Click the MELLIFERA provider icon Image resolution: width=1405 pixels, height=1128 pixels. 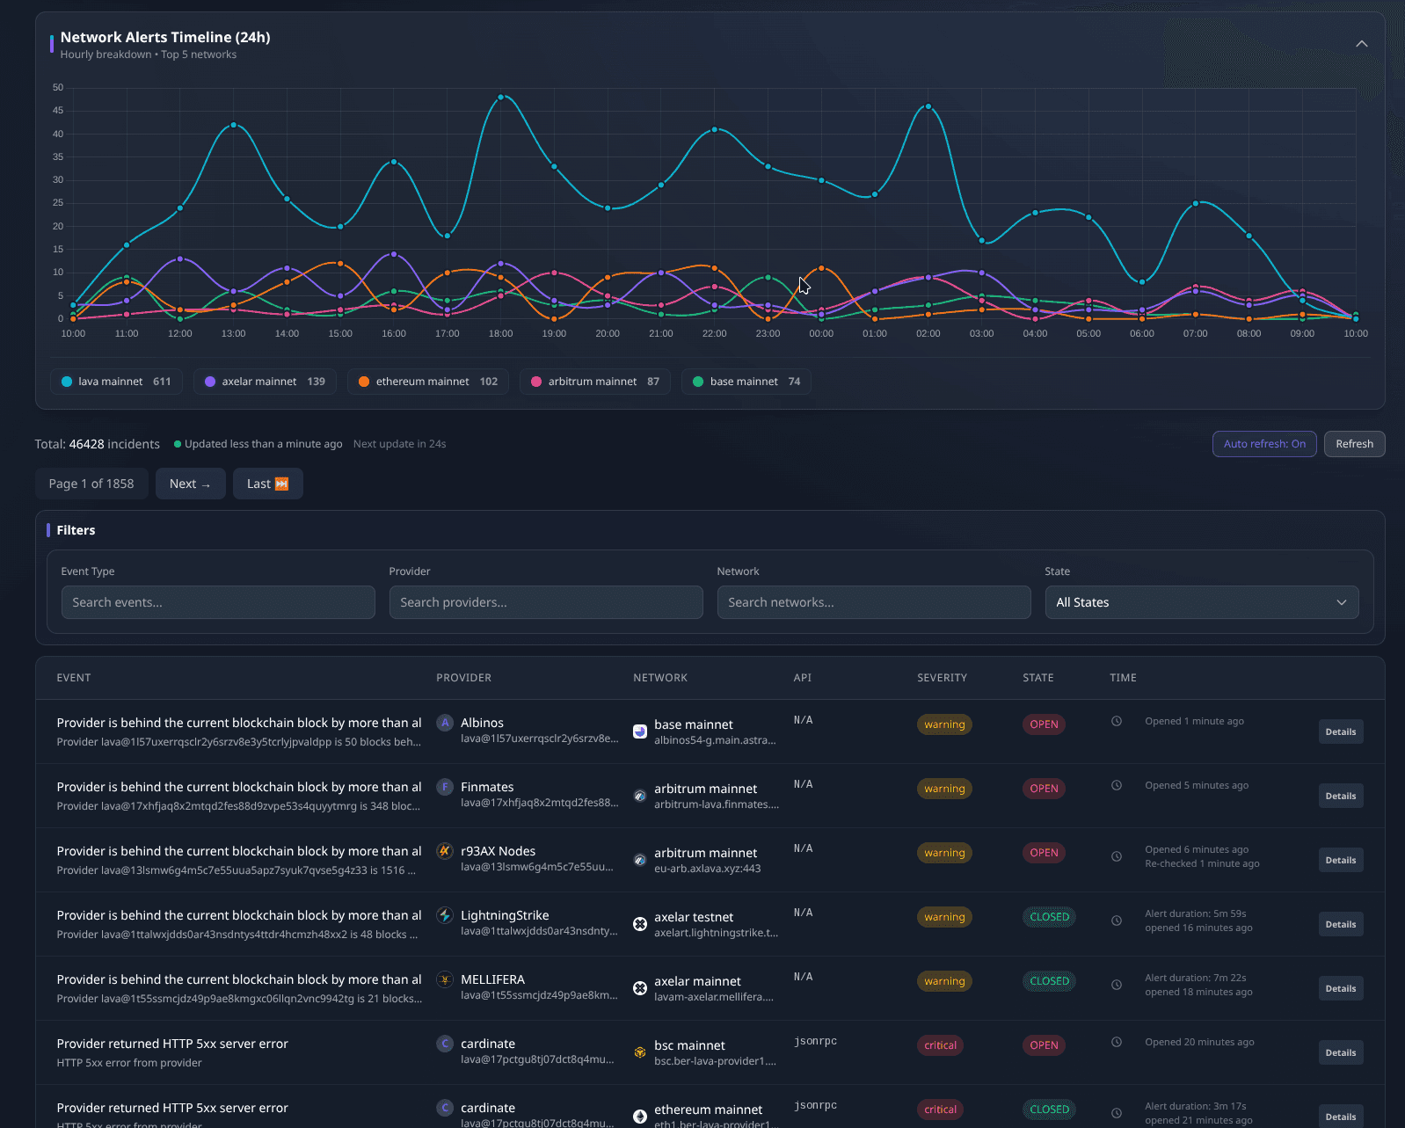pyautogui.click(x=445, y=979)
